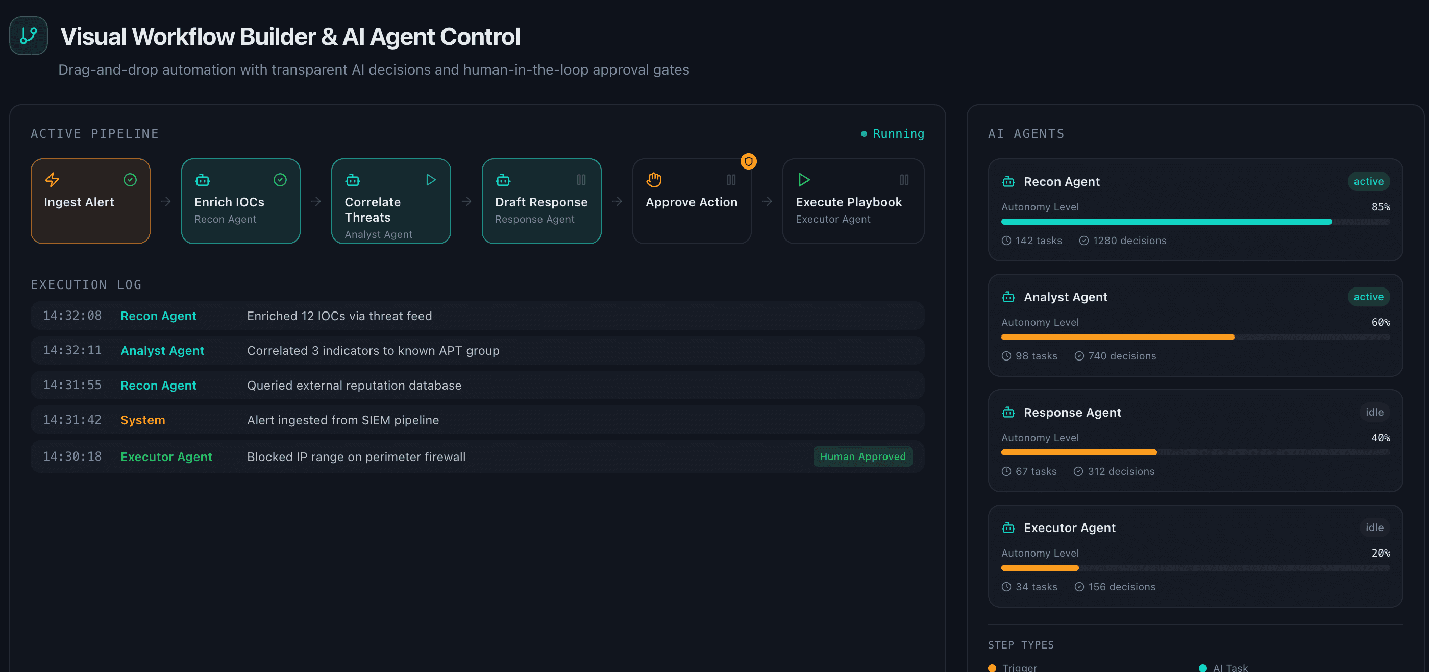This screenshot has width=1429, height=672.
Task: Click the play icon on Correlate Threats node
Action: [431, 180]
